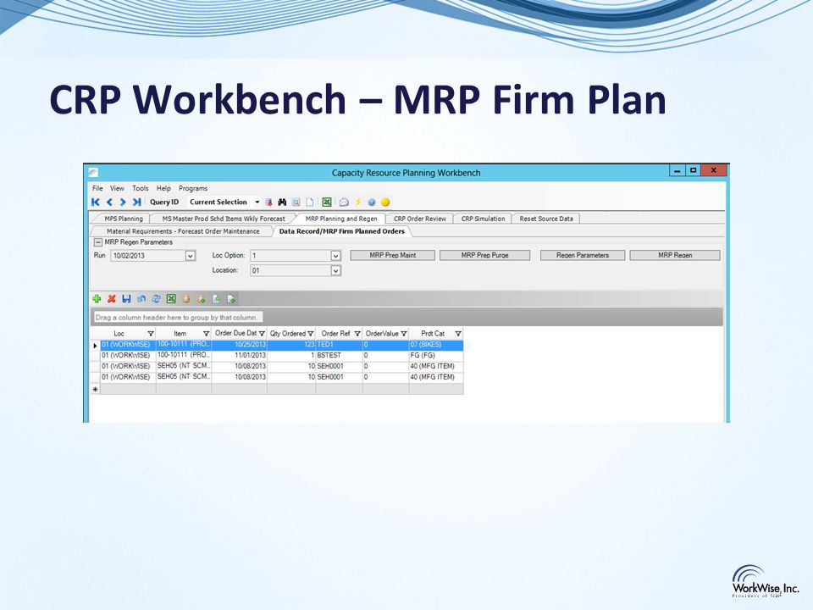Screen dimensions: 813x610
Task: Open the Current Selection query dropdown
Action: pyautogui.click(x=257, y=202)
